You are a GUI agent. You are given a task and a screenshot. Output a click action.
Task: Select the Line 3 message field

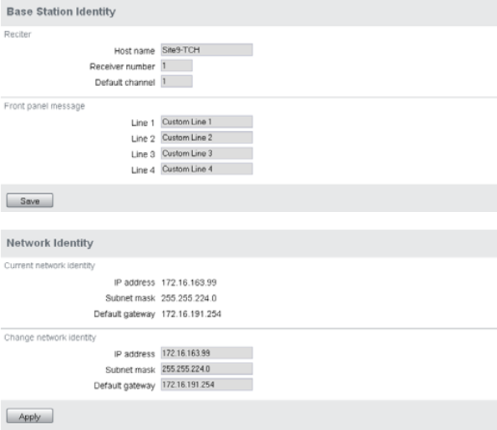(206, 153)
